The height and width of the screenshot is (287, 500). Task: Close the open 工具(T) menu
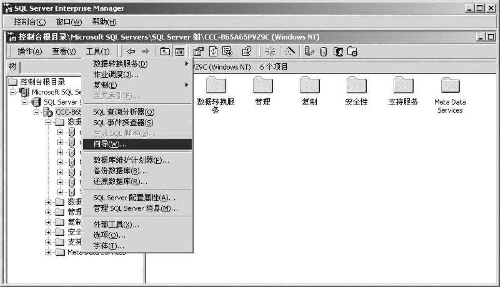point(98,51)
